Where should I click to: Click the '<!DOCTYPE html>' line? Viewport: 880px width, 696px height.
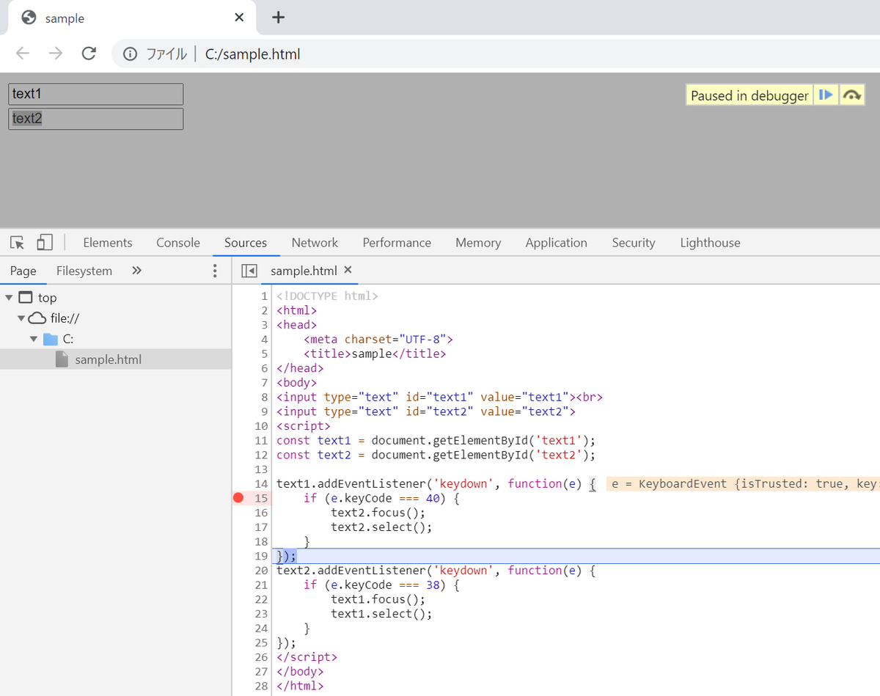327,296
